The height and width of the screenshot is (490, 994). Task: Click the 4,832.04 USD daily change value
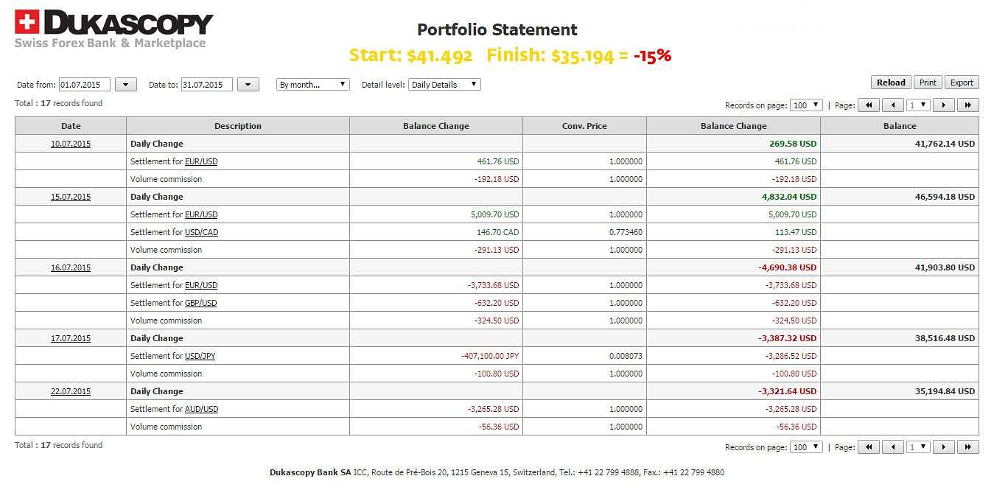tap(789, 197)
